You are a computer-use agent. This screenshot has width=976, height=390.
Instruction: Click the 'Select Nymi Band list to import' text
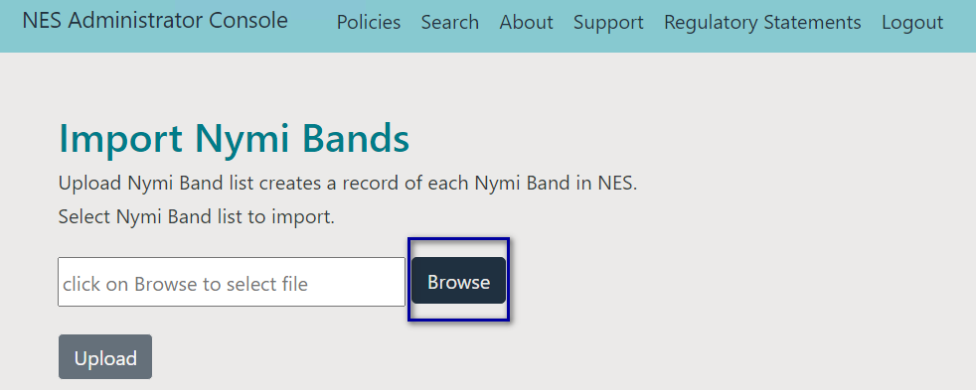pyautogui.click(x=197, y=216)
